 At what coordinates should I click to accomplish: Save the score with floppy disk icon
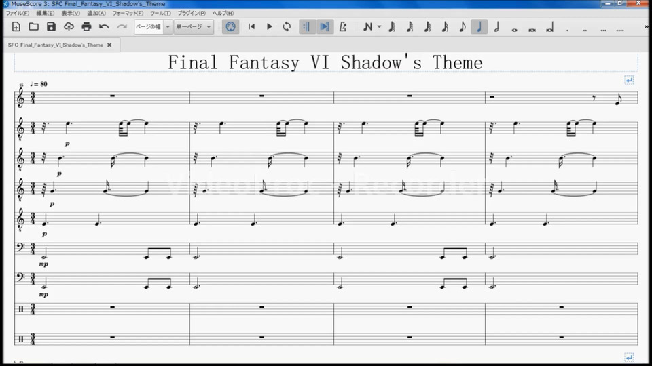pos(51,27)
